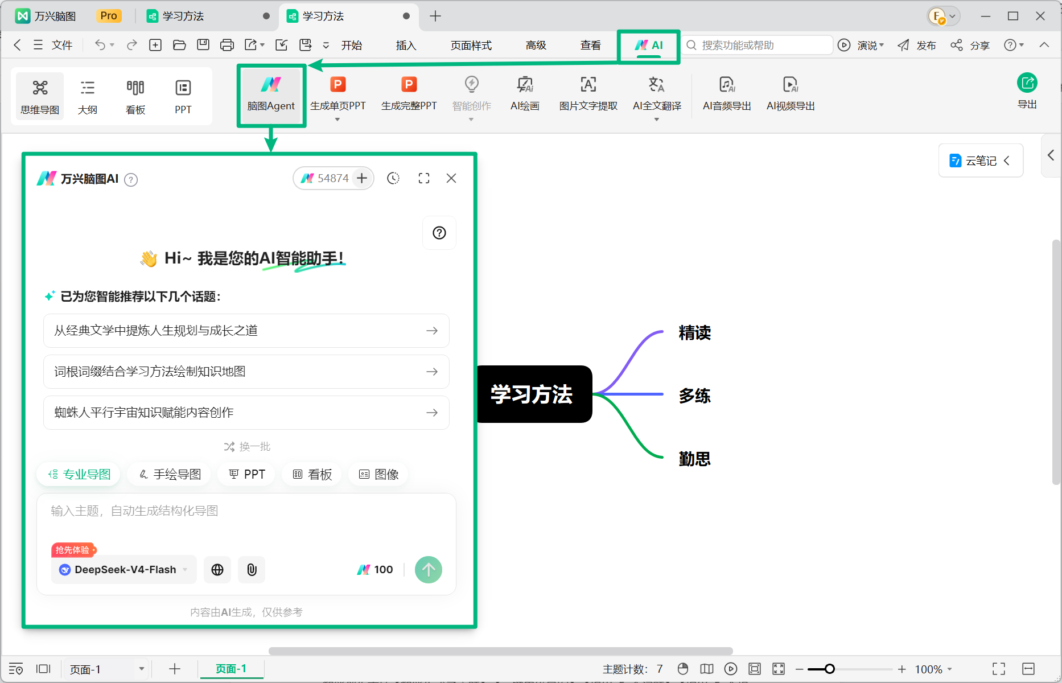This screenshot has height=683, width=1062.
Task: Send prompt with green arrow button
Action: pyautogui.click(x=429, y=570)
